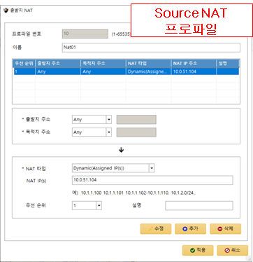The width and height of the screenshot is (253, 262).
Task: Click the 목적지 주소 disabled address box
Action: click(136, 132)
